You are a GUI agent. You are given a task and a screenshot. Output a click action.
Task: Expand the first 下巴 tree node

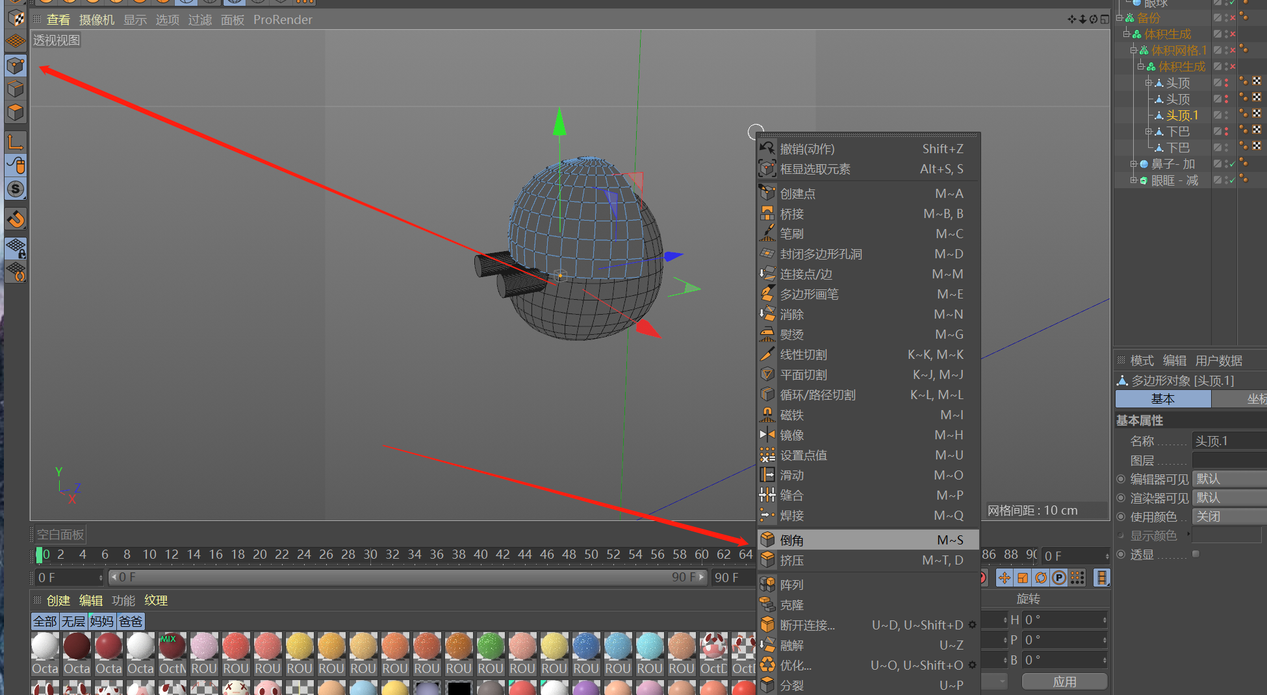1148,132
